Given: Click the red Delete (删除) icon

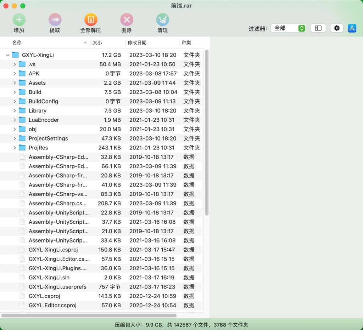Looking at the screenshot, I should coord(127,19).
